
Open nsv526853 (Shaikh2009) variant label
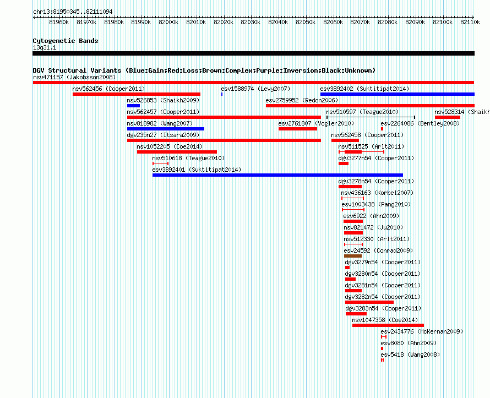point(163,100)
